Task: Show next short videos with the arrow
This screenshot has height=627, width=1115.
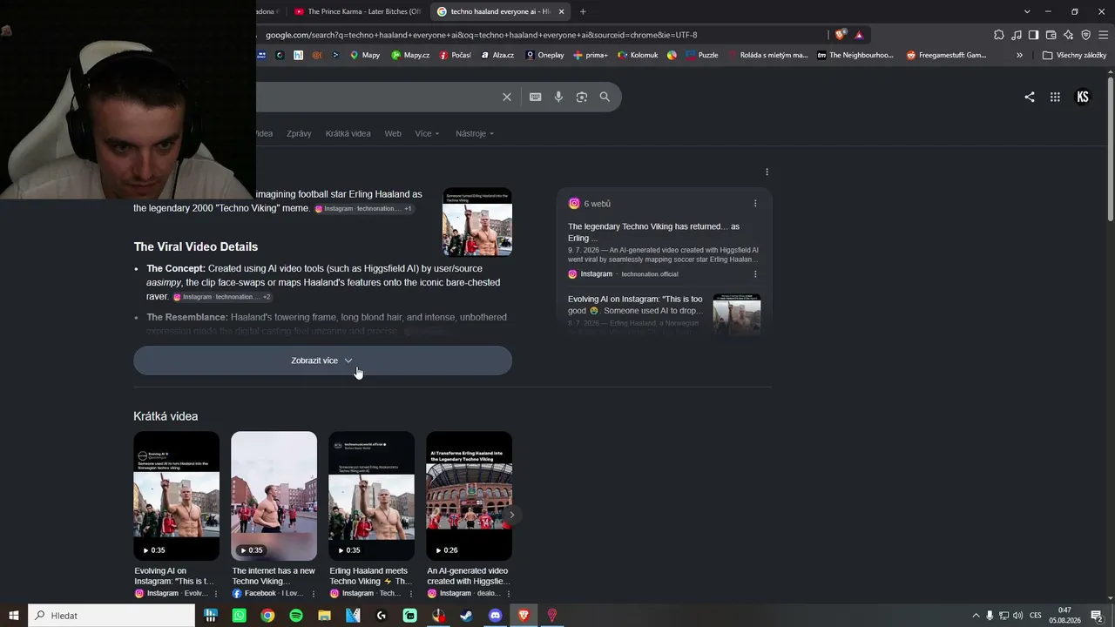Action: [x=511, y=515]
